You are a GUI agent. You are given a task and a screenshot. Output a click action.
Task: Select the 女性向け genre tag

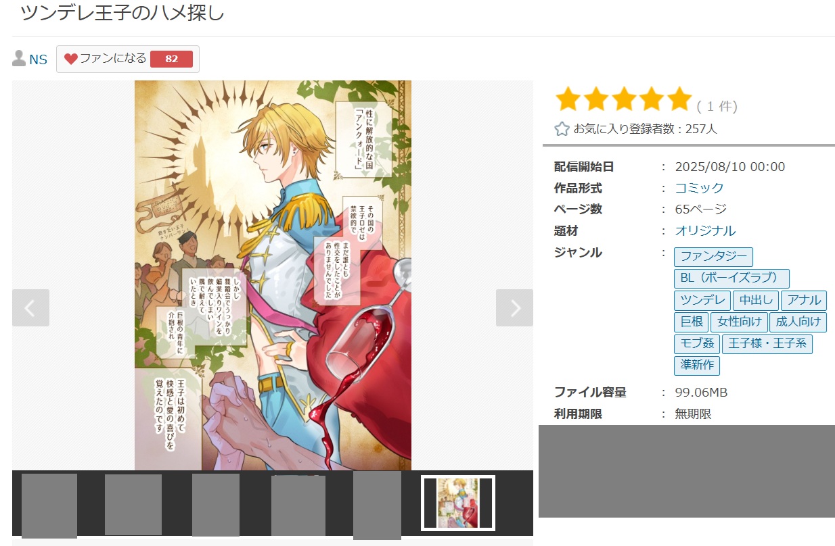click(x=739, y=322)
